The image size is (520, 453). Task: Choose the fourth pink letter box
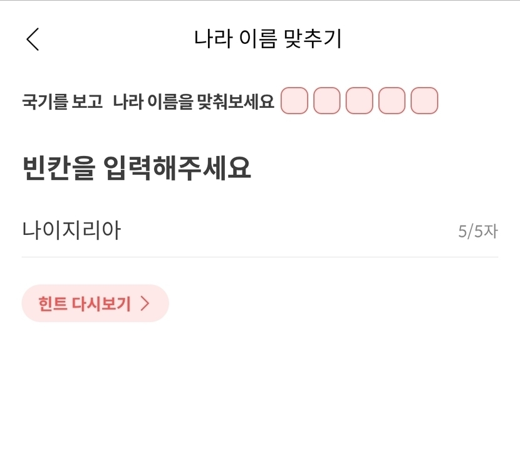392,100
